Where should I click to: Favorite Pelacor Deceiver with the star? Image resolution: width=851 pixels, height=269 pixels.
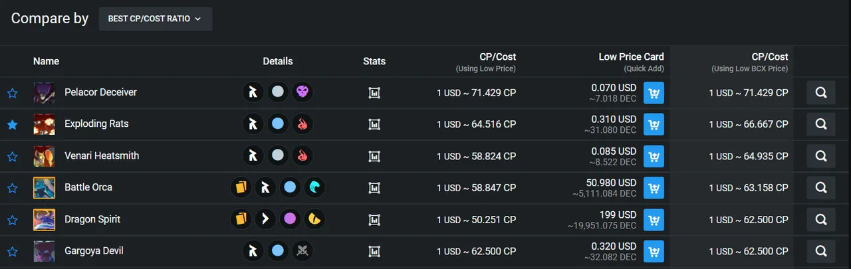(x=12, y=93)
